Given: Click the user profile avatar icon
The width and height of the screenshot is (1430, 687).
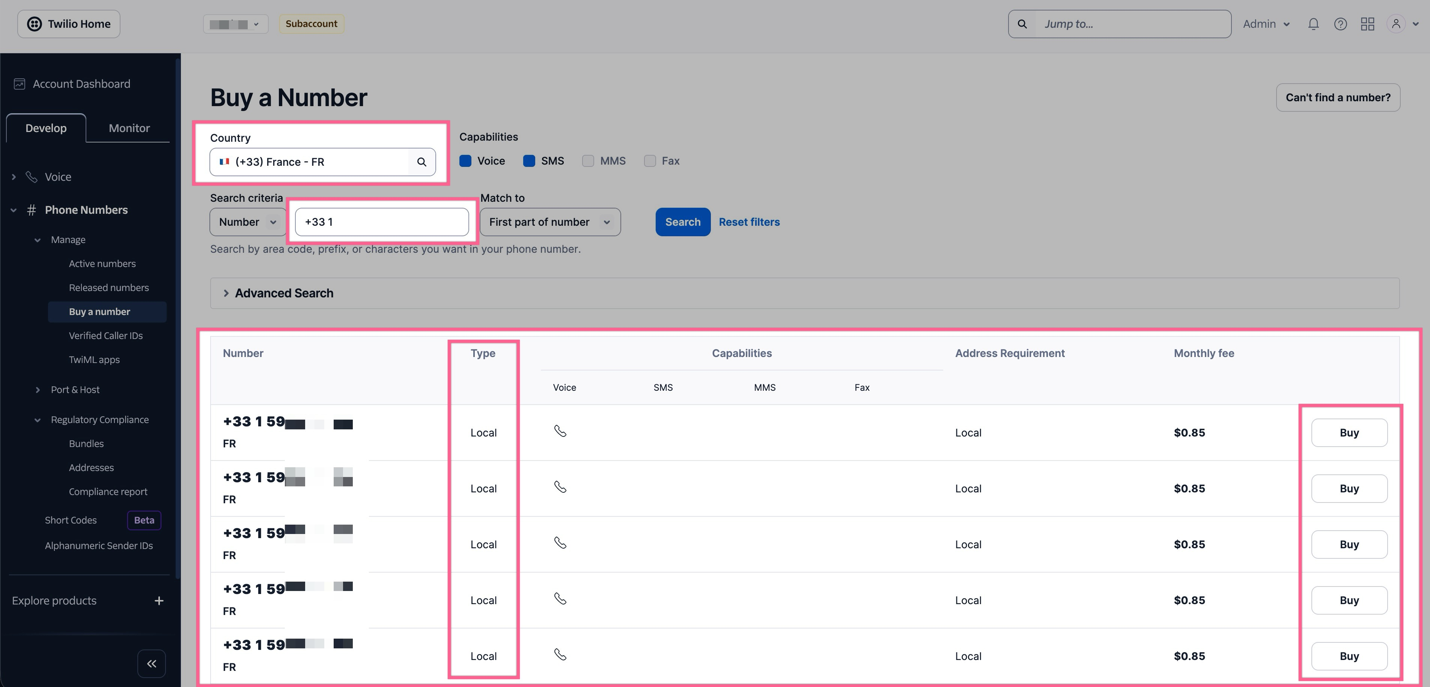Looking at the screenshot, I should point(1395,24).
